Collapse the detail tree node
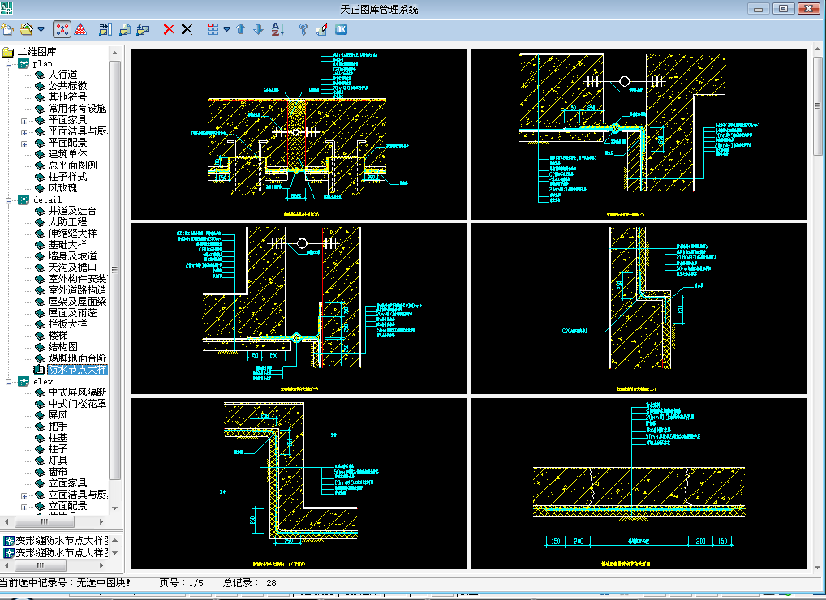This screenshot has width=826, height=600. [x=8, y=200]
